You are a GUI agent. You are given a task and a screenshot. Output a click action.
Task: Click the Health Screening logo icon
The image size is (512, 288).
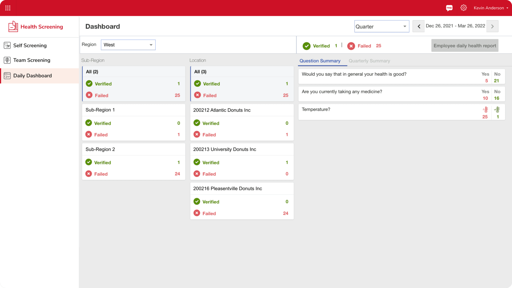[x=13, y=26]
